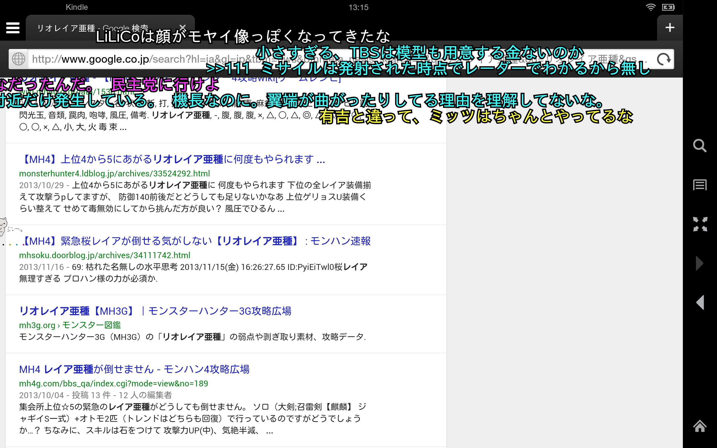Image resolution: width=717 pixels, height=448 pixels.
Task: Open MH4 レイア亜種が倒せません result link
Action: (134, 370)
